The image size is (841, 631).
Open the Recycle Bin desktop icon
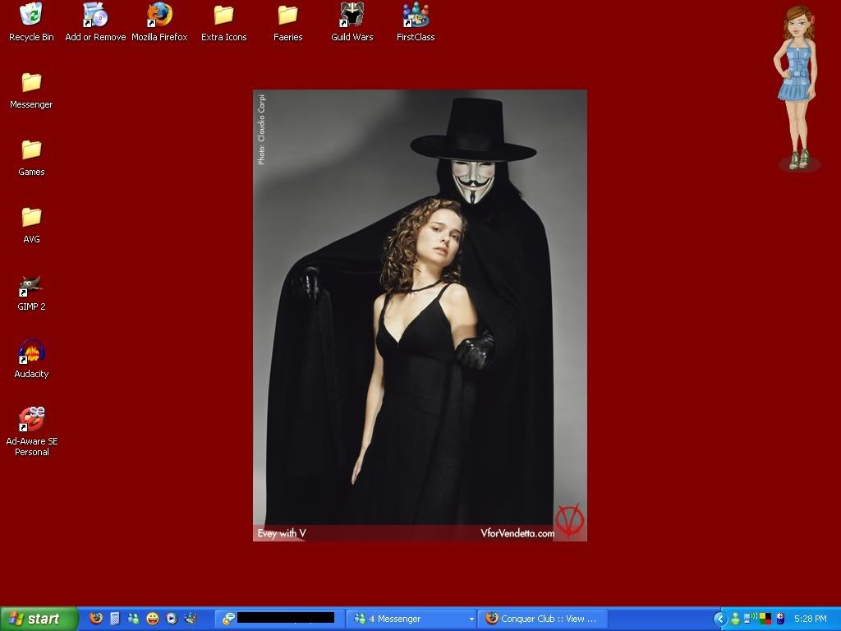pos(31,16)
